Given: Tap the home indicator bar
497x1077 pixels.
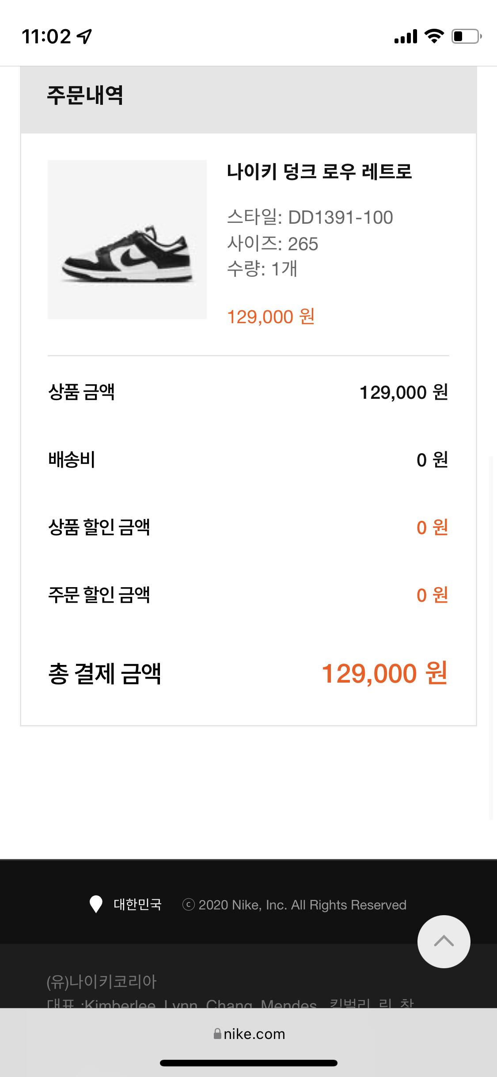Looking at the screenshot, I should tap(249, 1063).
